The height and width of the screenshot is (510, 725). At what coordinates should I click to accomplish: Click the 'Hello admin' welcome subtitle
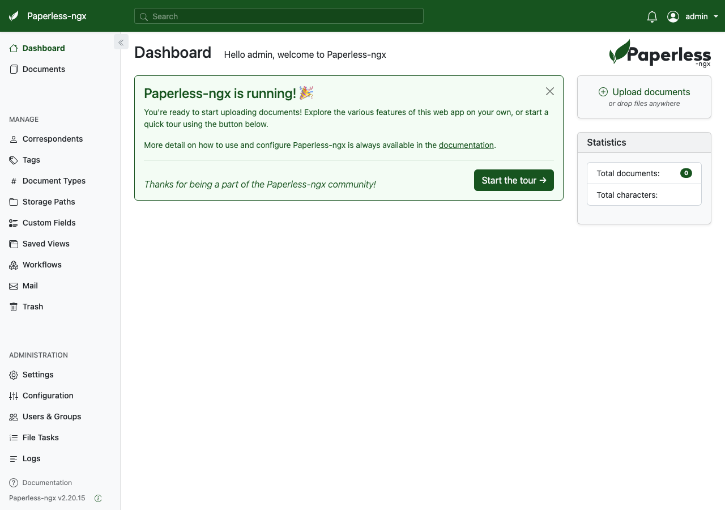coord(305,55)
